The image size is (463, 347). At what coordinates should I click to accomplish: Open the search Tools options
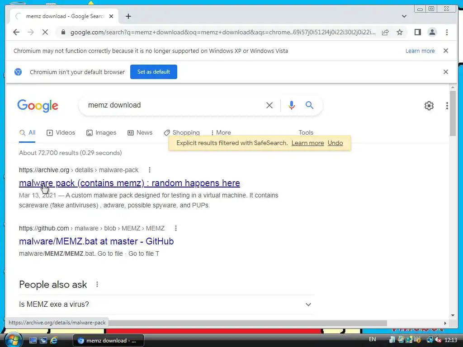click(306, 132)
